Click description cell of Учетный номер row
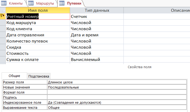Screen dimensions: 190x112 point(157,16)
